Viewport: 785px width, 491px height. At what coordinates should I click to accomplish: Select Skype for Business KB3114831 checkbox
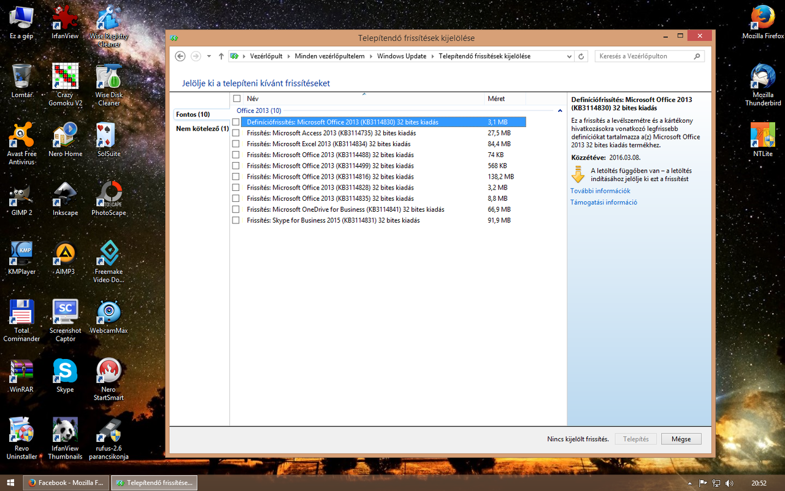pyautogui.click(x=236, y=220)
